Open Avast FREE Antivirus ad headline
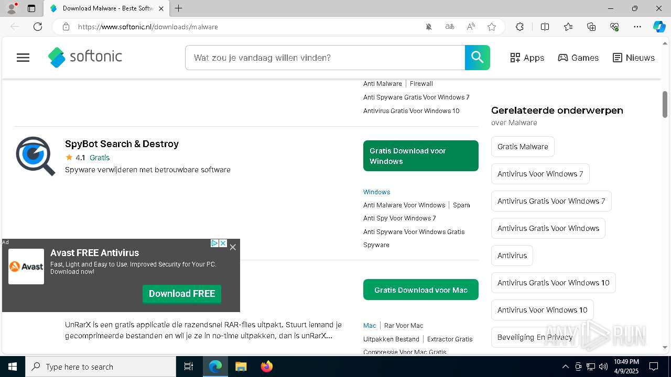 (x=94, y=253)
